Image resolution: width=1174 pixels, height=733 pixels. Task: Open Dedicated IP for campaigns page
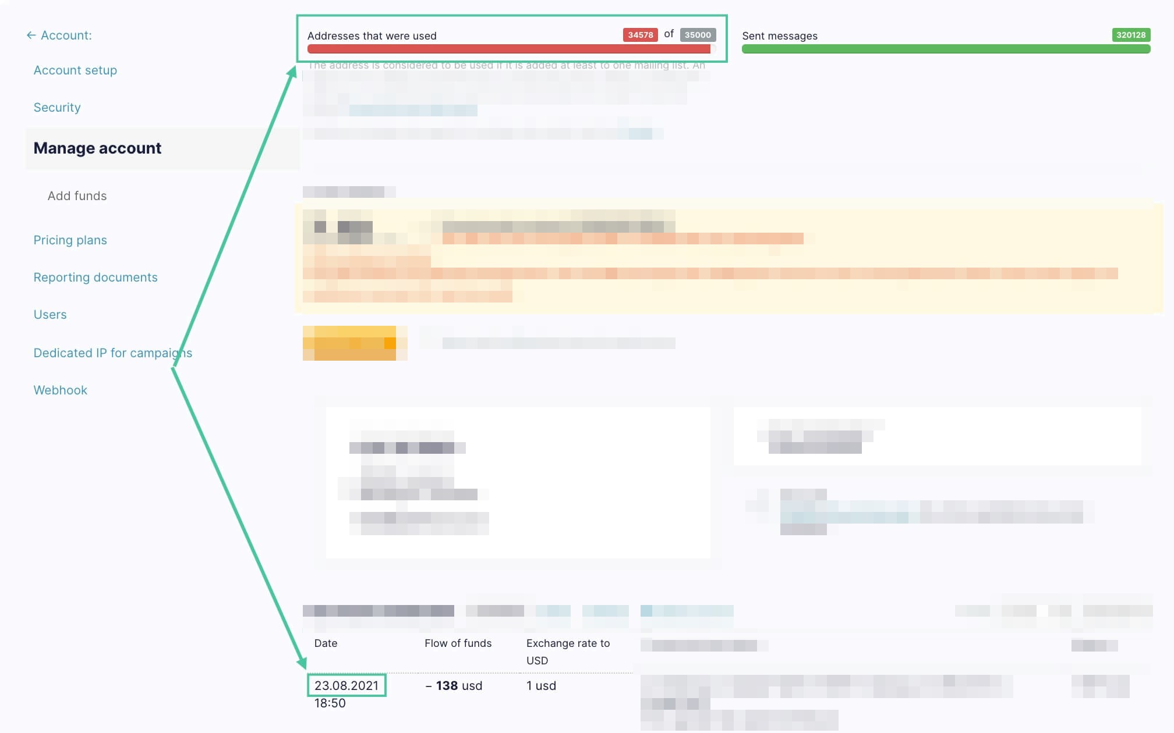pos(112,353)
